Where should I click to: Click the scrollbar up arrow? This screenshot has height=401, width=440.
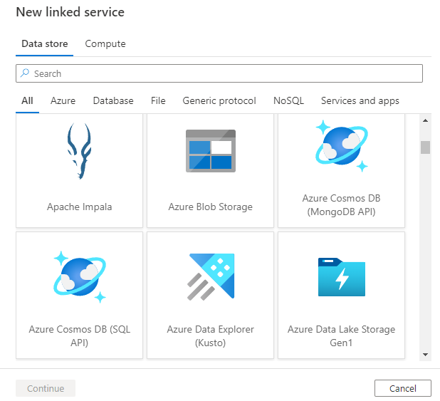[425, 120]
